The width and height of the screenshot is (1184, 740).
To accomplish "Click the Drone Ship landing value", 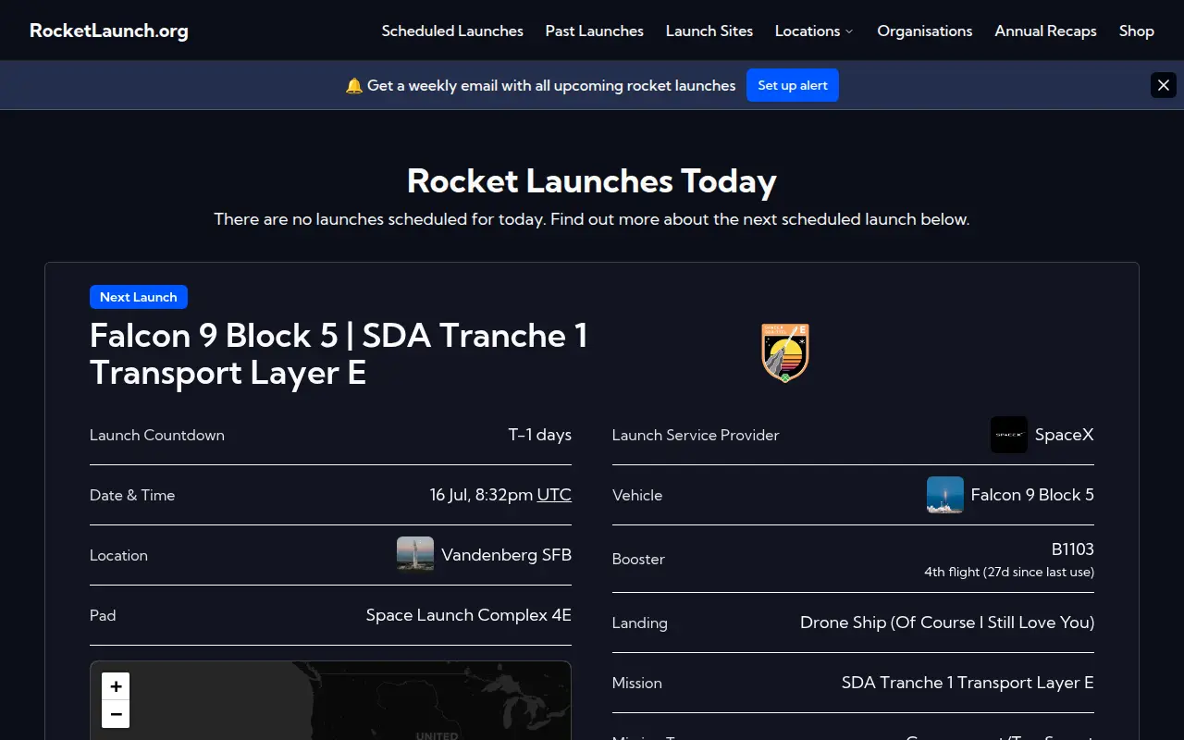I will 947,623.
